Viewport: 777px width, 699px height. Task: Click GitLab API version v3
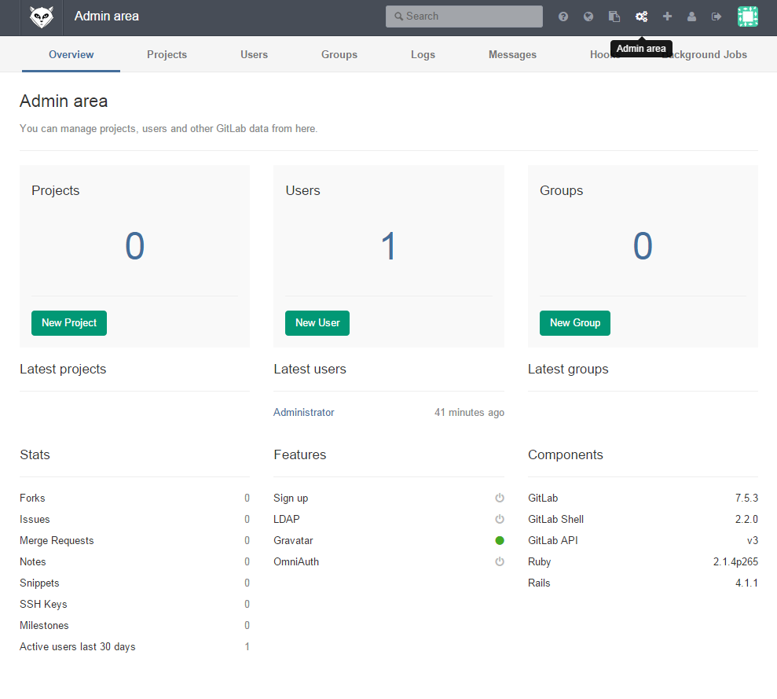[x=752, y=540]
